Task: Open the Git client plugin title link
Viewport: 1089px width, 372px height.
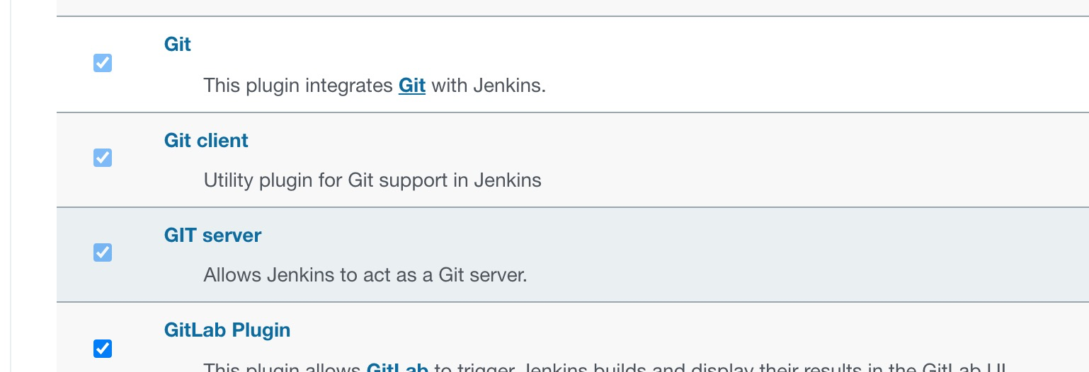Action: (206, 141)
